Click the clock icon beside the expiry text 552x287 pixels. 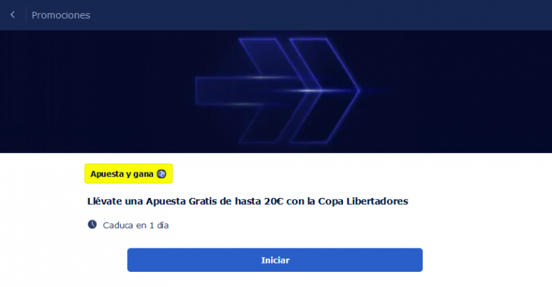pyautogui.click(x=92, y=225)
